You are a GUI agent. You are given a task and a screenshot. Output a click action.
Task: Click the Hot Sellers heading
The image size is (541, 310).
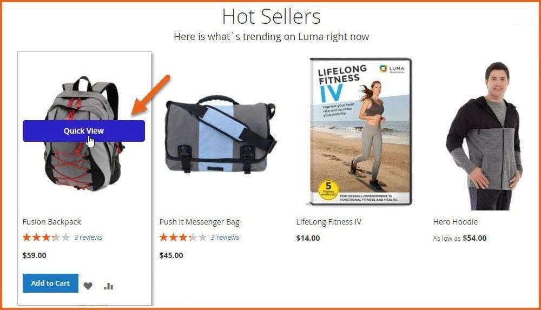272,16
